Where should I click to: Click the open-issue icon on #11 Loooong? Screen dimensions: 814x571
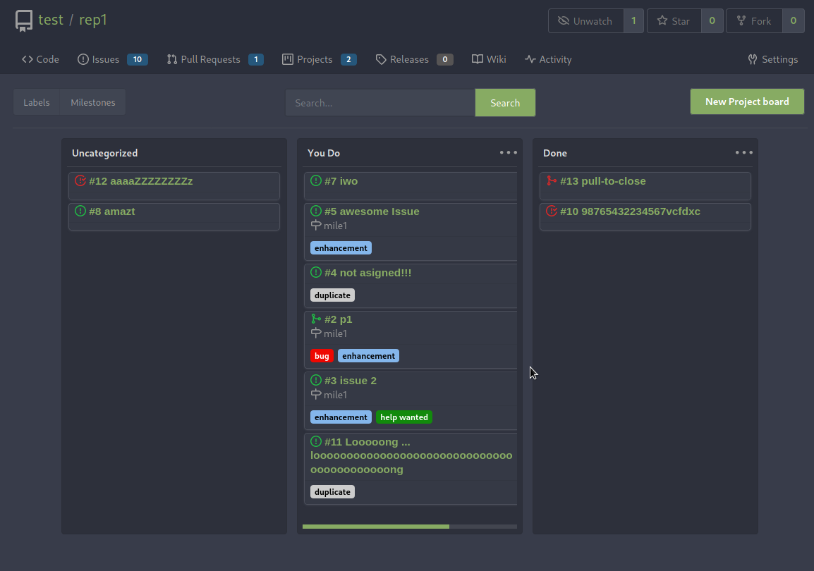315,441
